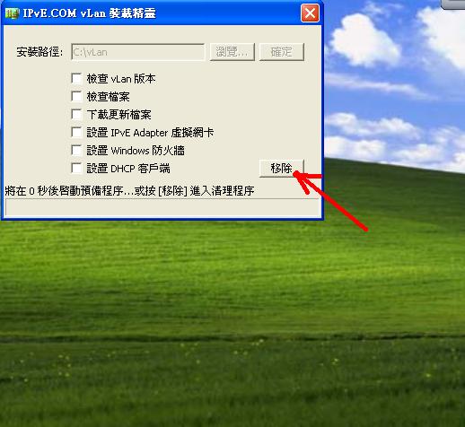Click the large white cloud on the wallpaper

[x=365, y=41]
